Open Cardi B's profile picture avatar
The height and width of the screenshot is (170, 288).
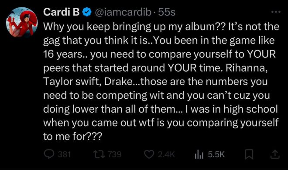pos(22,22)
